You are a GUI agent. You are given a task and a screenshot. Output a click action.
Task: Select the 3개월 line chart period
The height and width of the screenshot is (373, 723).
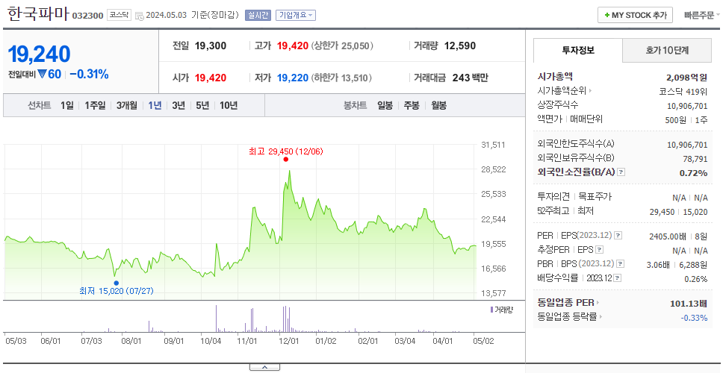127,105
